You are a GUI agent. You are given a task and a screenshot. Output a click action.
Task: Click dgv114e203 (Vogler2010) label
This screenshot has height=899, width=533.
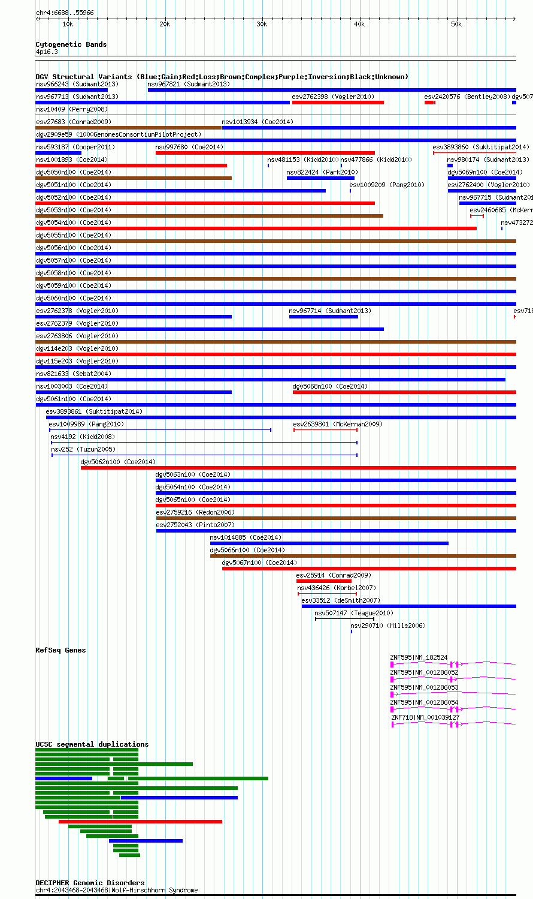tap(77, 348)
